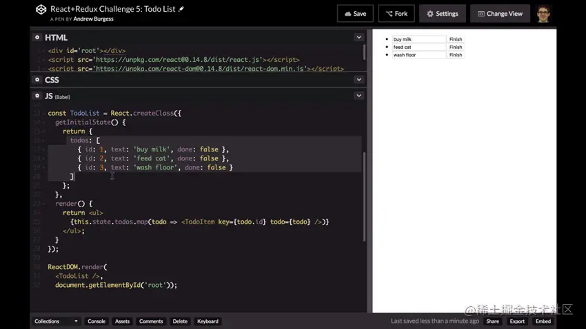Open the user avatar menu
Image resolution: width=586 pixels, height=329 pixels.
(543, 14)
